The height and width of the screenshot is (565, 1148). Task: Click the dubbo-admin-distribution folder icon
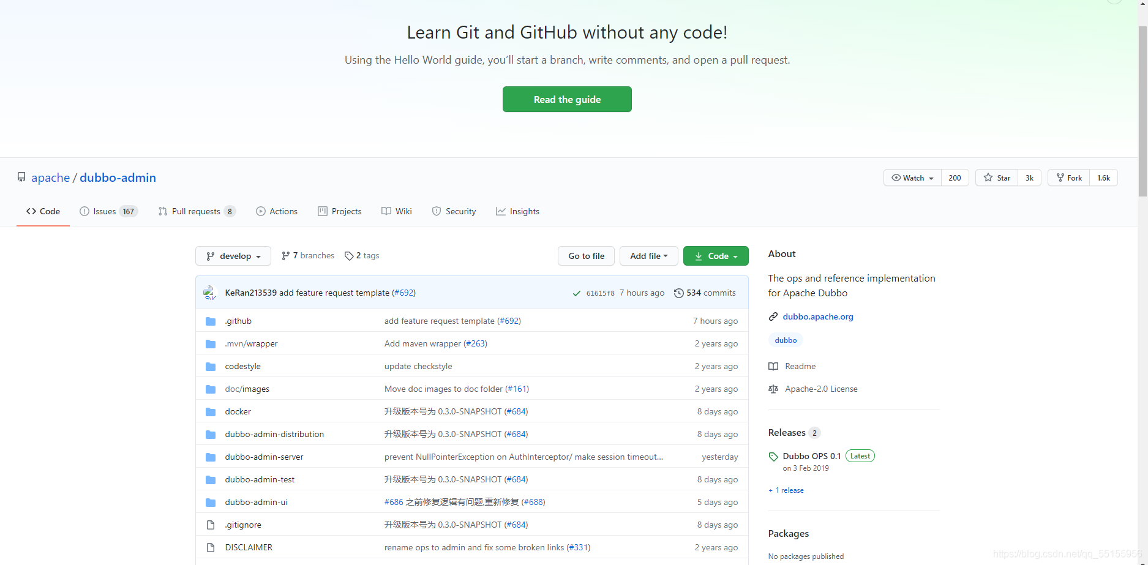click(x=211, y=434)
